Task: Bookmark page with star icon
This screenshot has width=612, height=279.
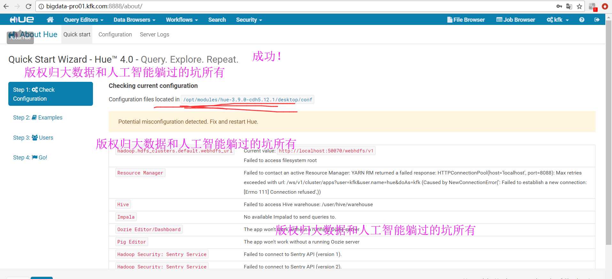Action: click(x=579, y=6)
